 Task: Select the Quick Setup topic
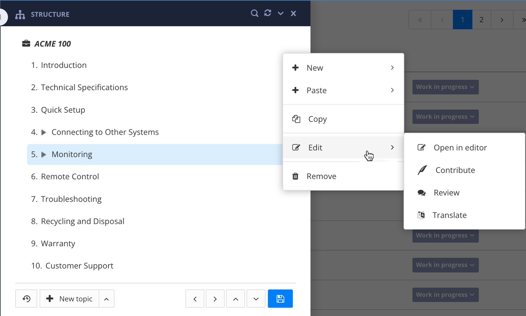[63, 110]
